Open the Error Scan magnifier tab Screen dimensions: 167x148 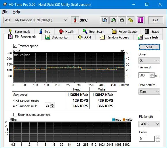point(93,32)
